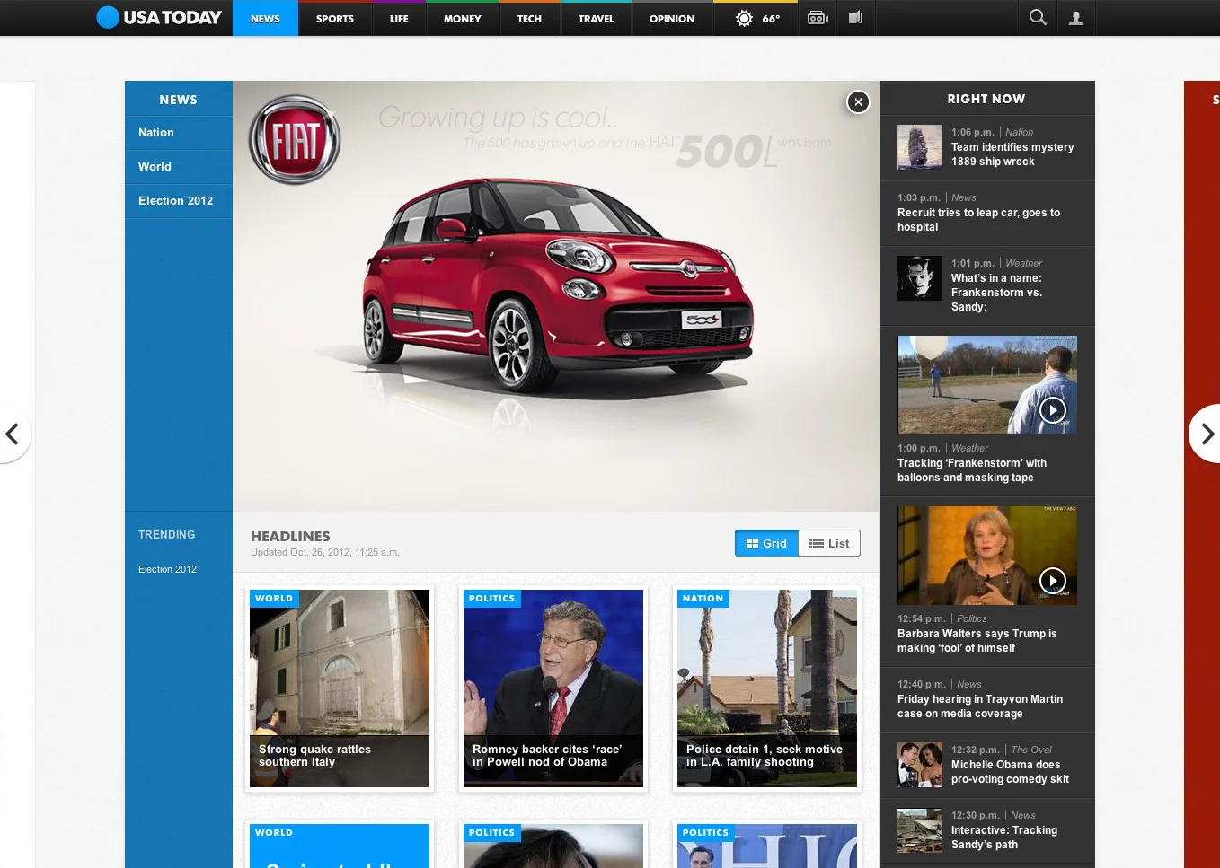Image resolution: width=1220 pixels, height=868 pixels.
Task: Read 'Tracking Frankenstorm with balloons' headline
Action: 972,470
